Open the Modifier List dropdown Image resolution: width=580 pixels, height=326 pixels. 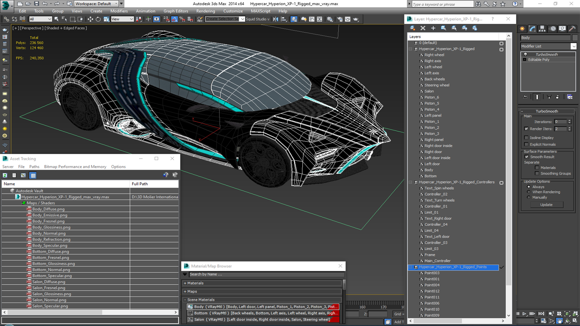(x=573, y=46)
